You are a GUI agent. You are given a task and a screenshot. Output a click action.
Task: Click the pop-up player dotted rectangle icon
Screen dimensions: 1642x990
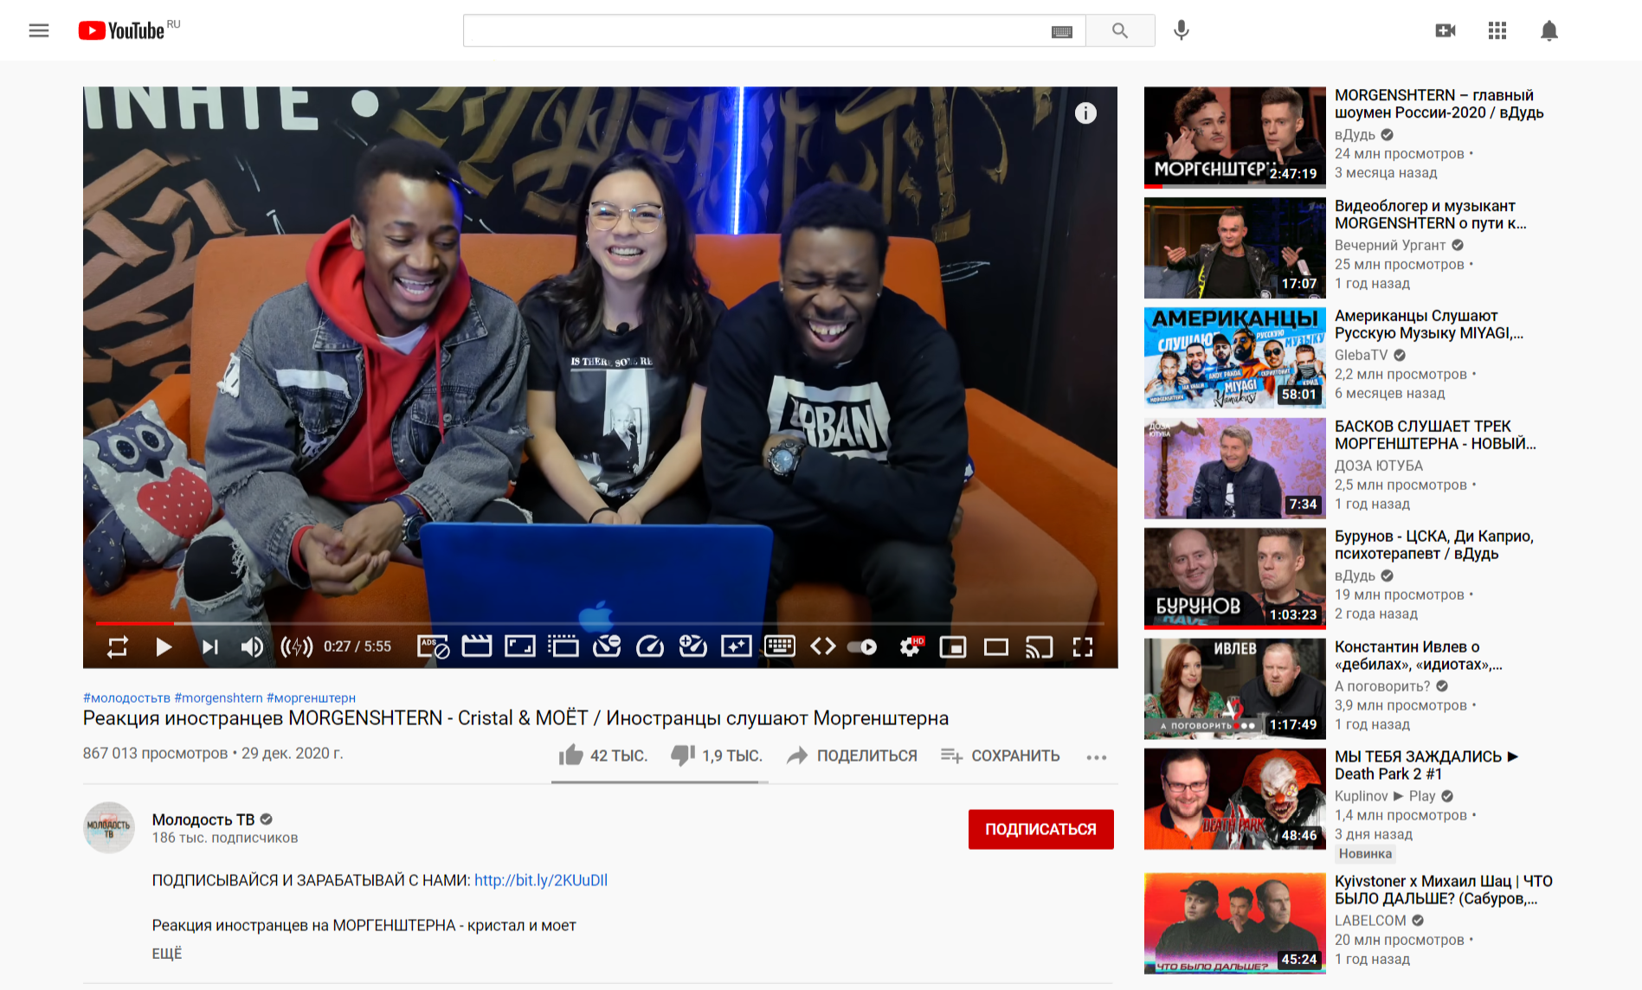[563, 646]
